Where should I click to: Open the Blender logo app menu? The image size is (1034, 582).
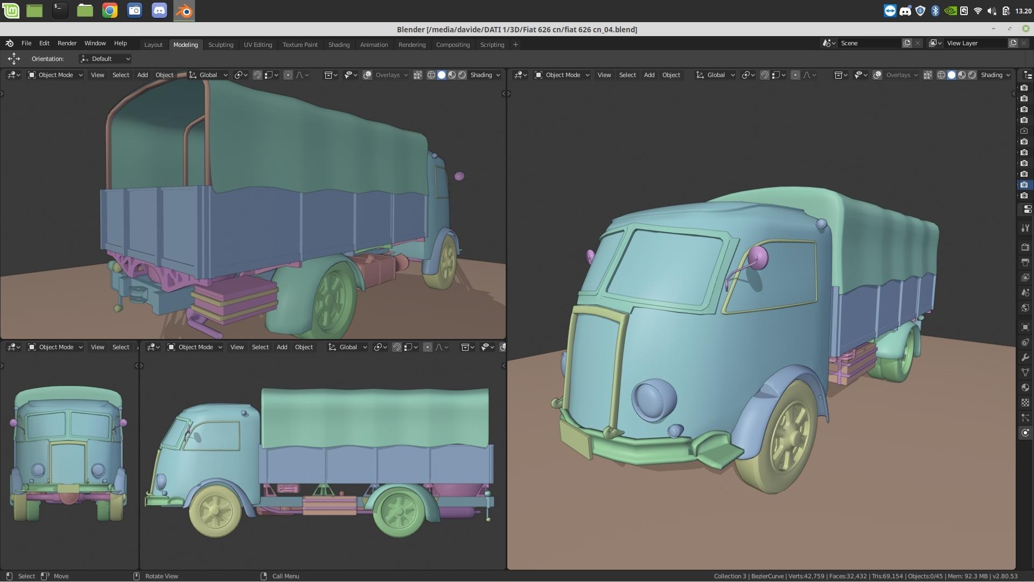pyautogui.click(x=9, y=43)
